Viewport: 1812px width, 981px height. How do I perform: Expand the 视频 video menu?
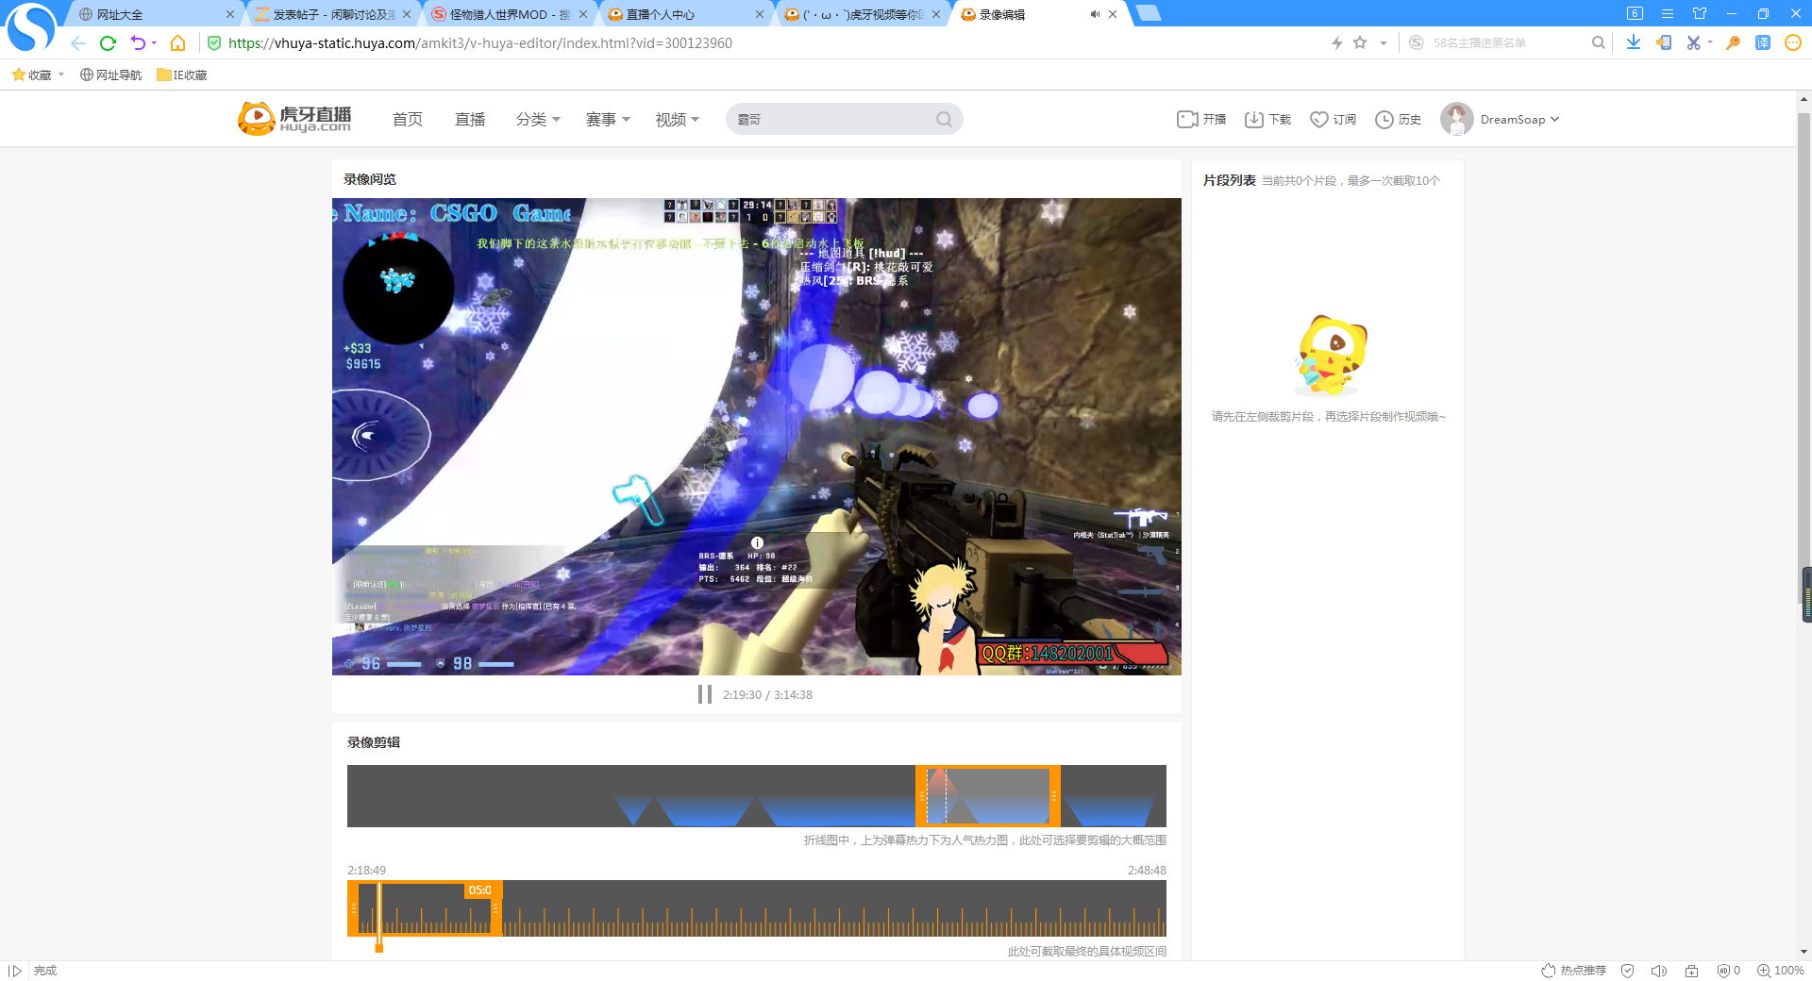(x=678, y=119)
